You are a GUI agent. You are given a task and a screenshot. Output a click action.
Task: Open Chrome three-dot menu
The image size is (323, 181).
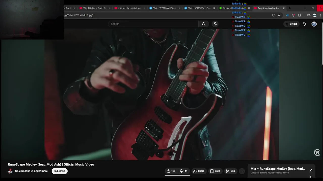click(321, 15)
